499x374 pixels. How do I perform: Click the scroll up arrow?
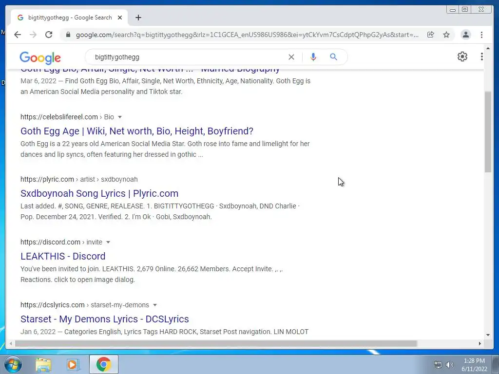[x=488, y=48]
